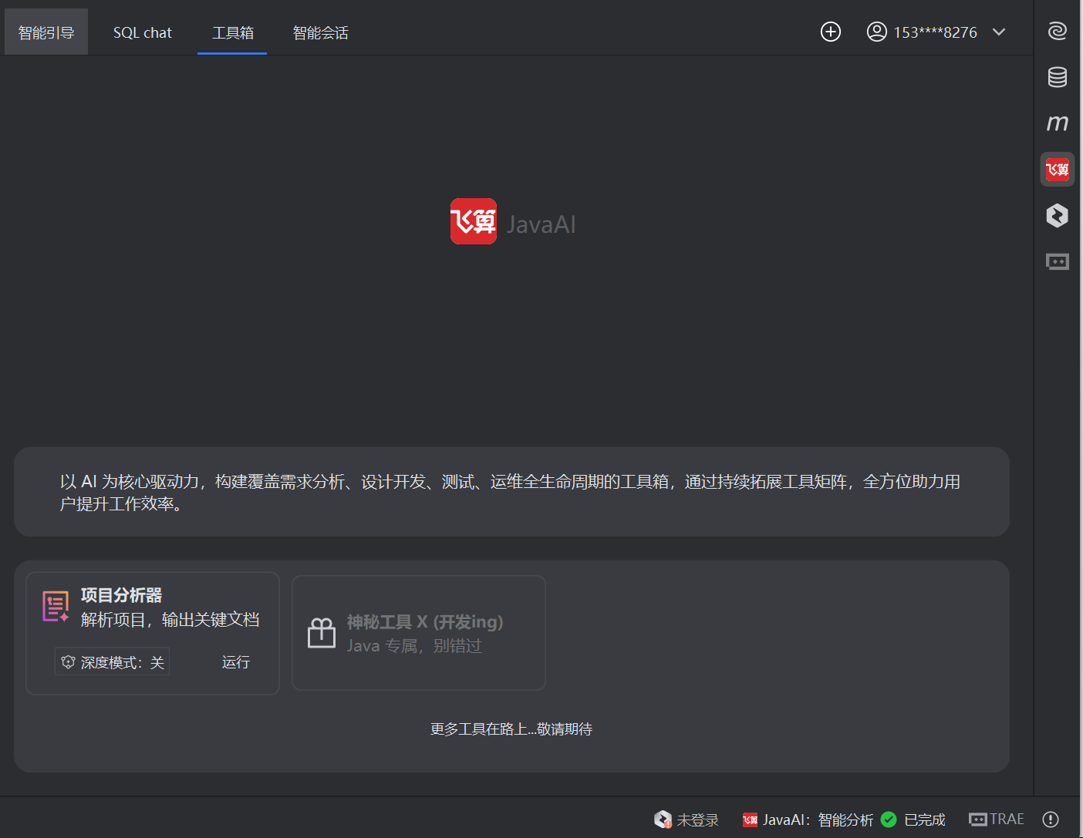Click the green 已完成 check icon
Screen dimensions: 1083x838
coord(889,819)
